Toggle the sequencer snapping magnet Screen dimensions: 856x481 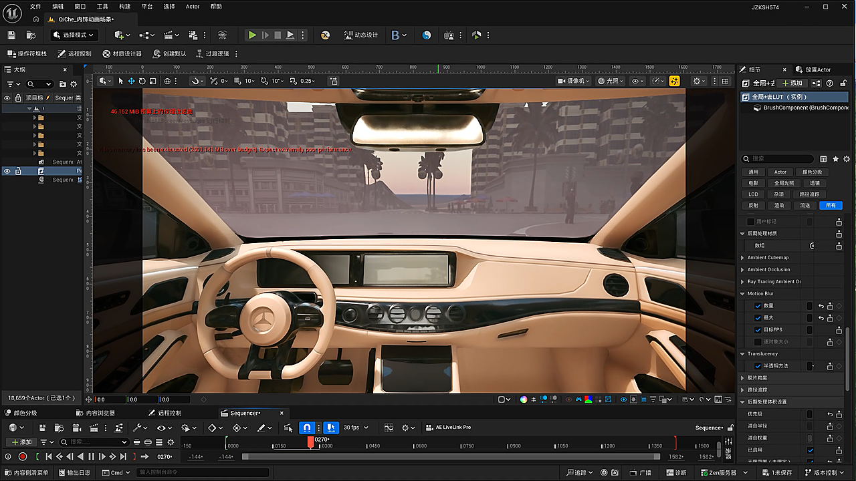307,428
